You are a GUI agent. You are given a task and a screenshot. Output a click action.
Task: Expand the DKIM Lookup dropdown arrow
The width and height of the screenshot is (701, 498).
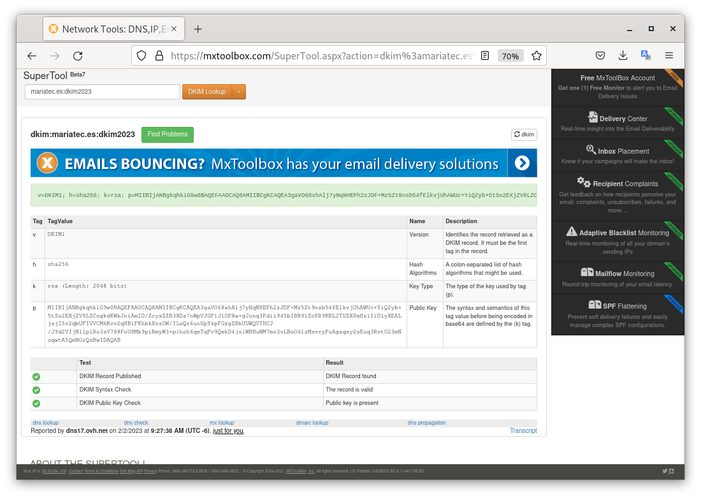pos(239,92)
